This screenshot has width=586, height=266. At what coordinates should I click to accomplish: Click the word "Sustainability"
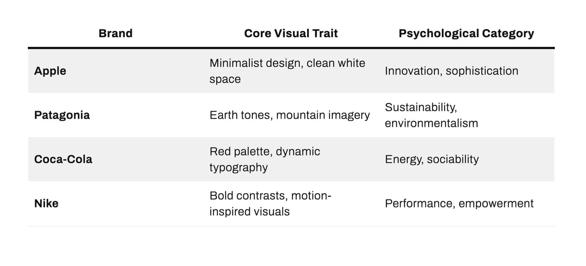click(x=421, y=107)
